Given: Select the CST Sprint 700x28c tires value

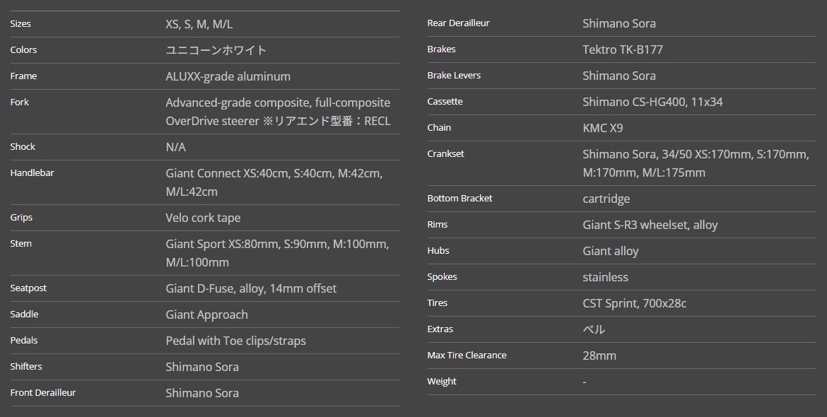Looking at the screenshot, I should point(634,303).
